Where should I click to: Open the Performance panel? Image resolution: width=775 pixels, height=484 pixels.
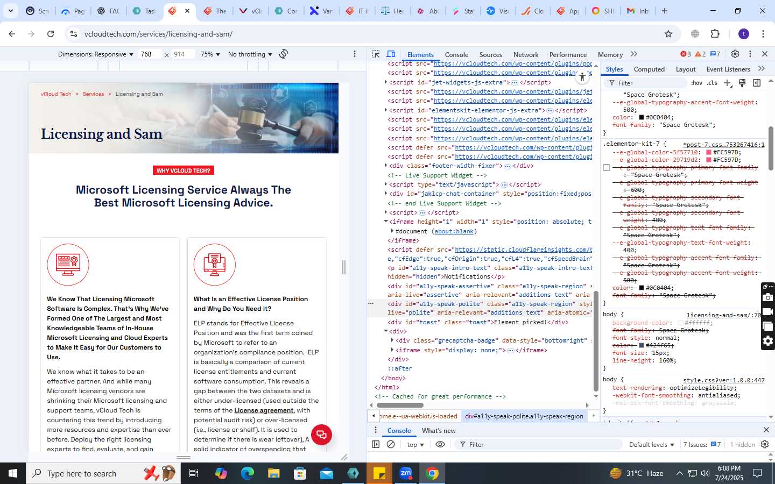pyautogui.click(x=568, y=54)
